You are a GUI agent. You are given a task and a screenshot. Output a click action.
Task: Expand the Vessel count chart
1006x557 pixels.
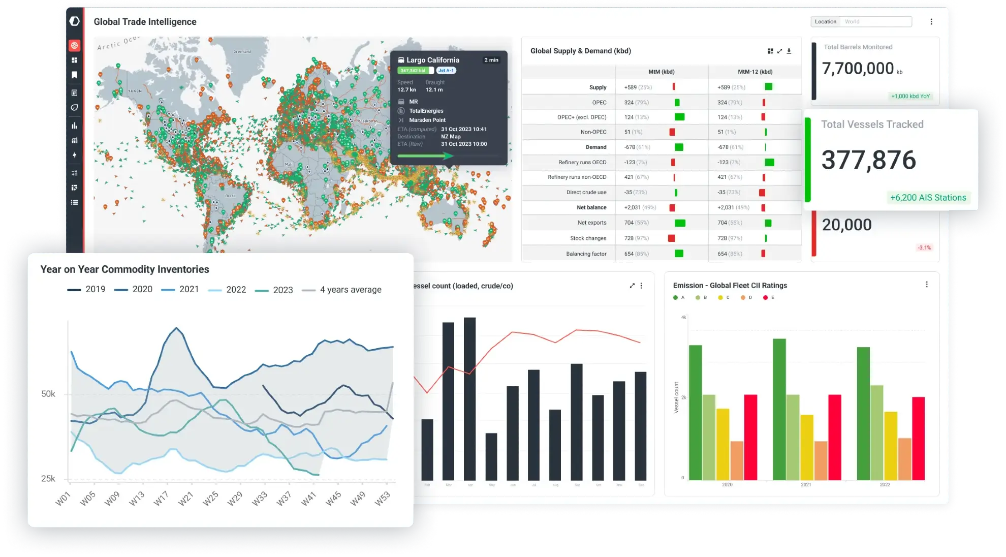tap(632, 286)
